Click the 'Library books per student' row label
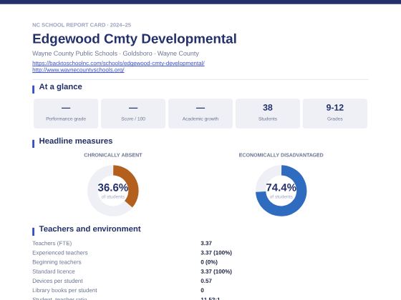This screenshot has height=300, width=401. (x=64, y=291)
